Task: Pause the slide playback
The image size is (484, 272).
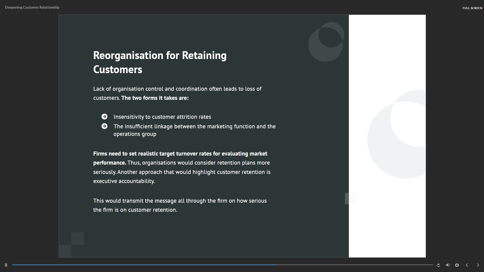Action: 6,265
